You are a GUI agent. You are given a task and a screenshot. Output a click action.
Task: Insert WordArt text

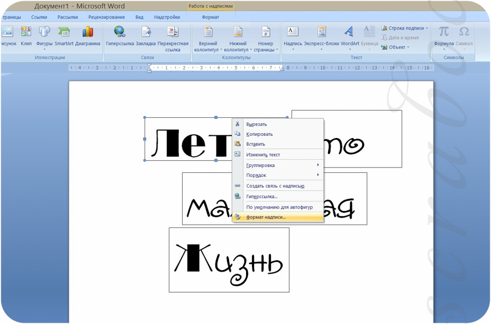tap(350, 38)
